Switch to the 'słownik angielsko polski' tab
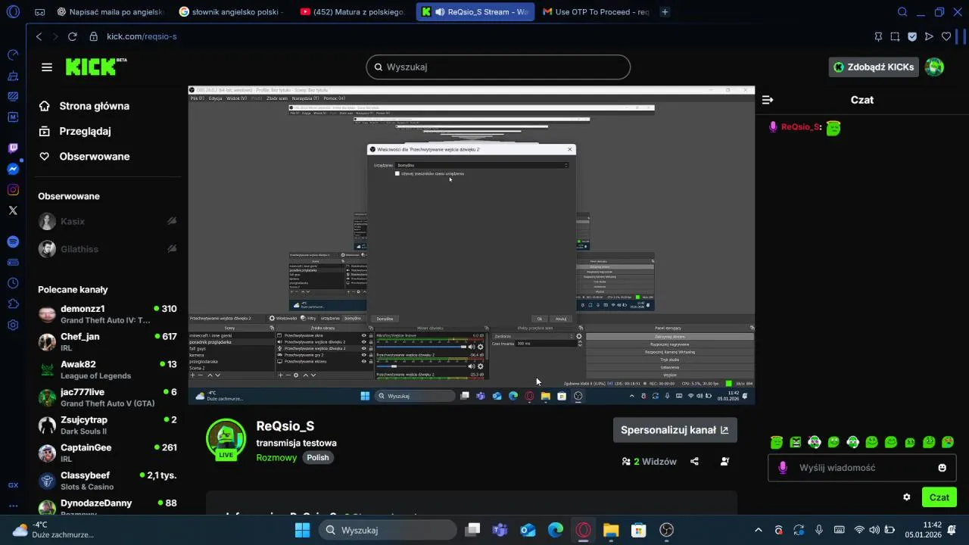The image size is (969, 545). (232, 12)
